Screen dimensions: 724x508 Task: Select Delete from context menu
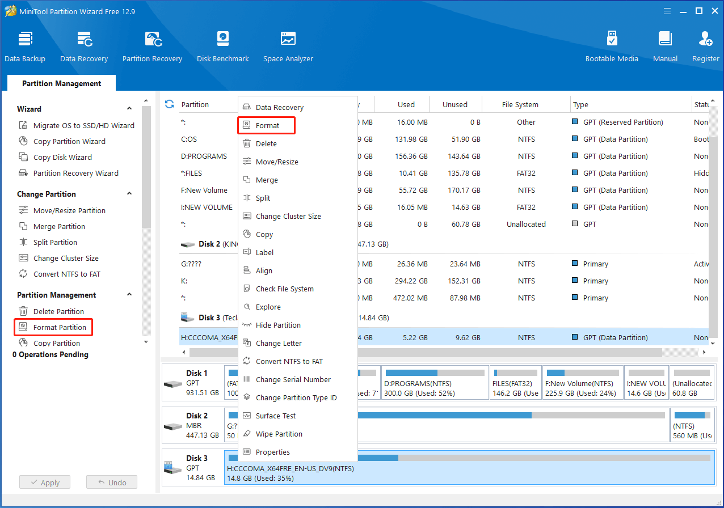[297, 143]
